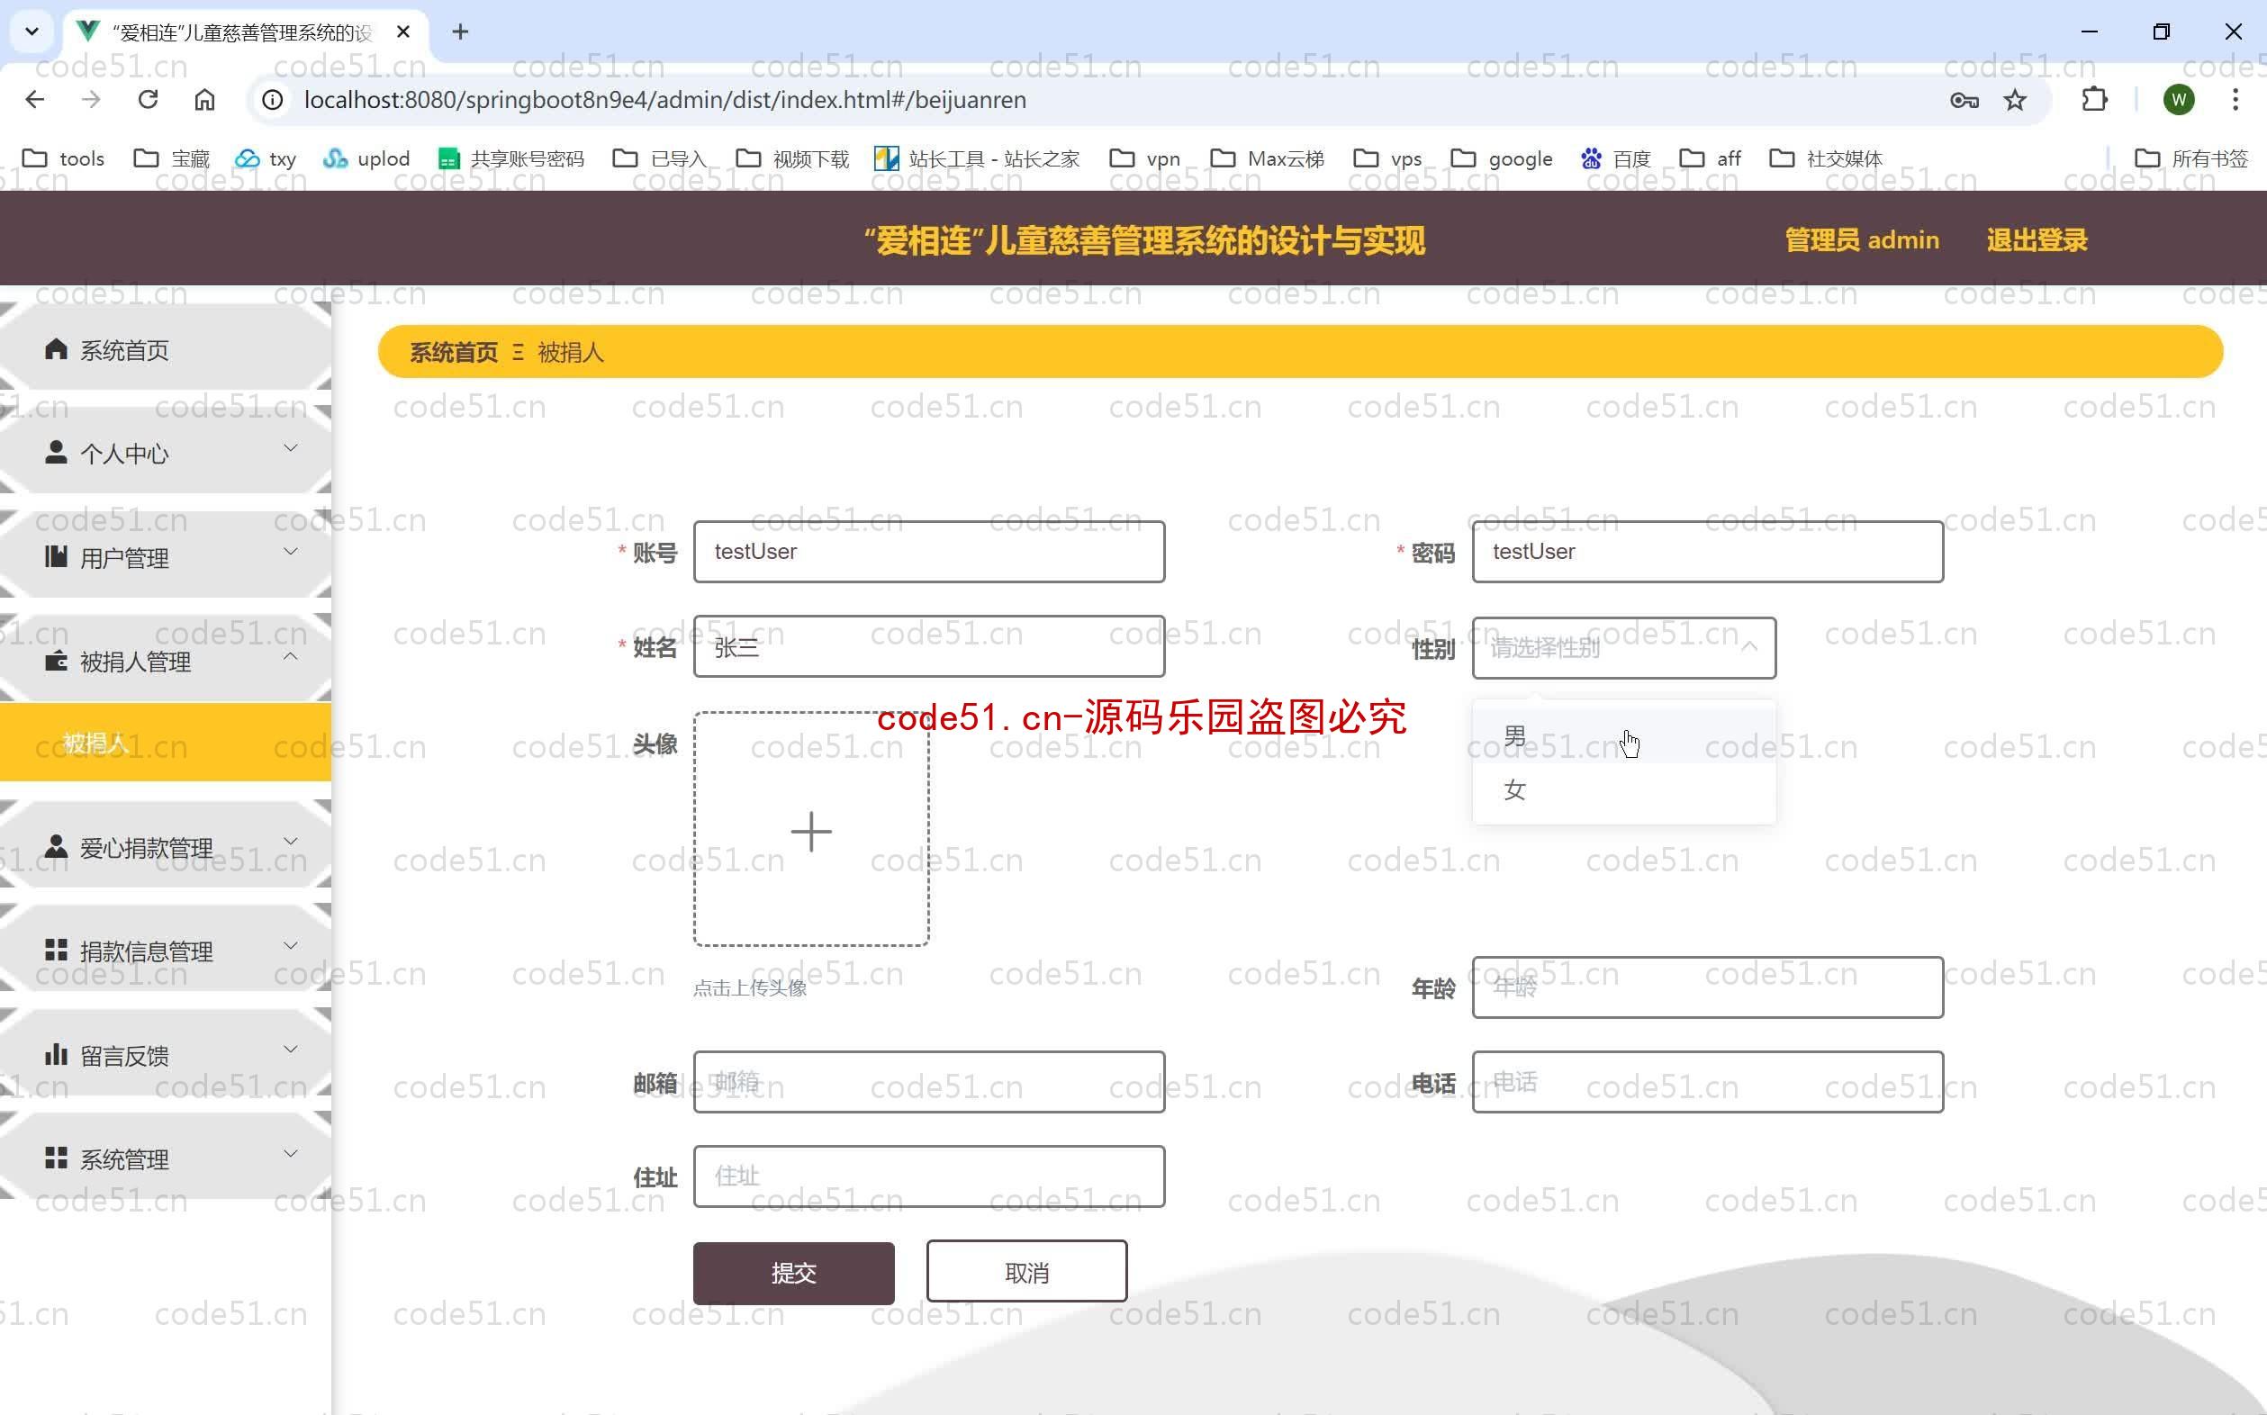
Task: Open the extensions puzzle icon
Action: tap(2094, 99)
